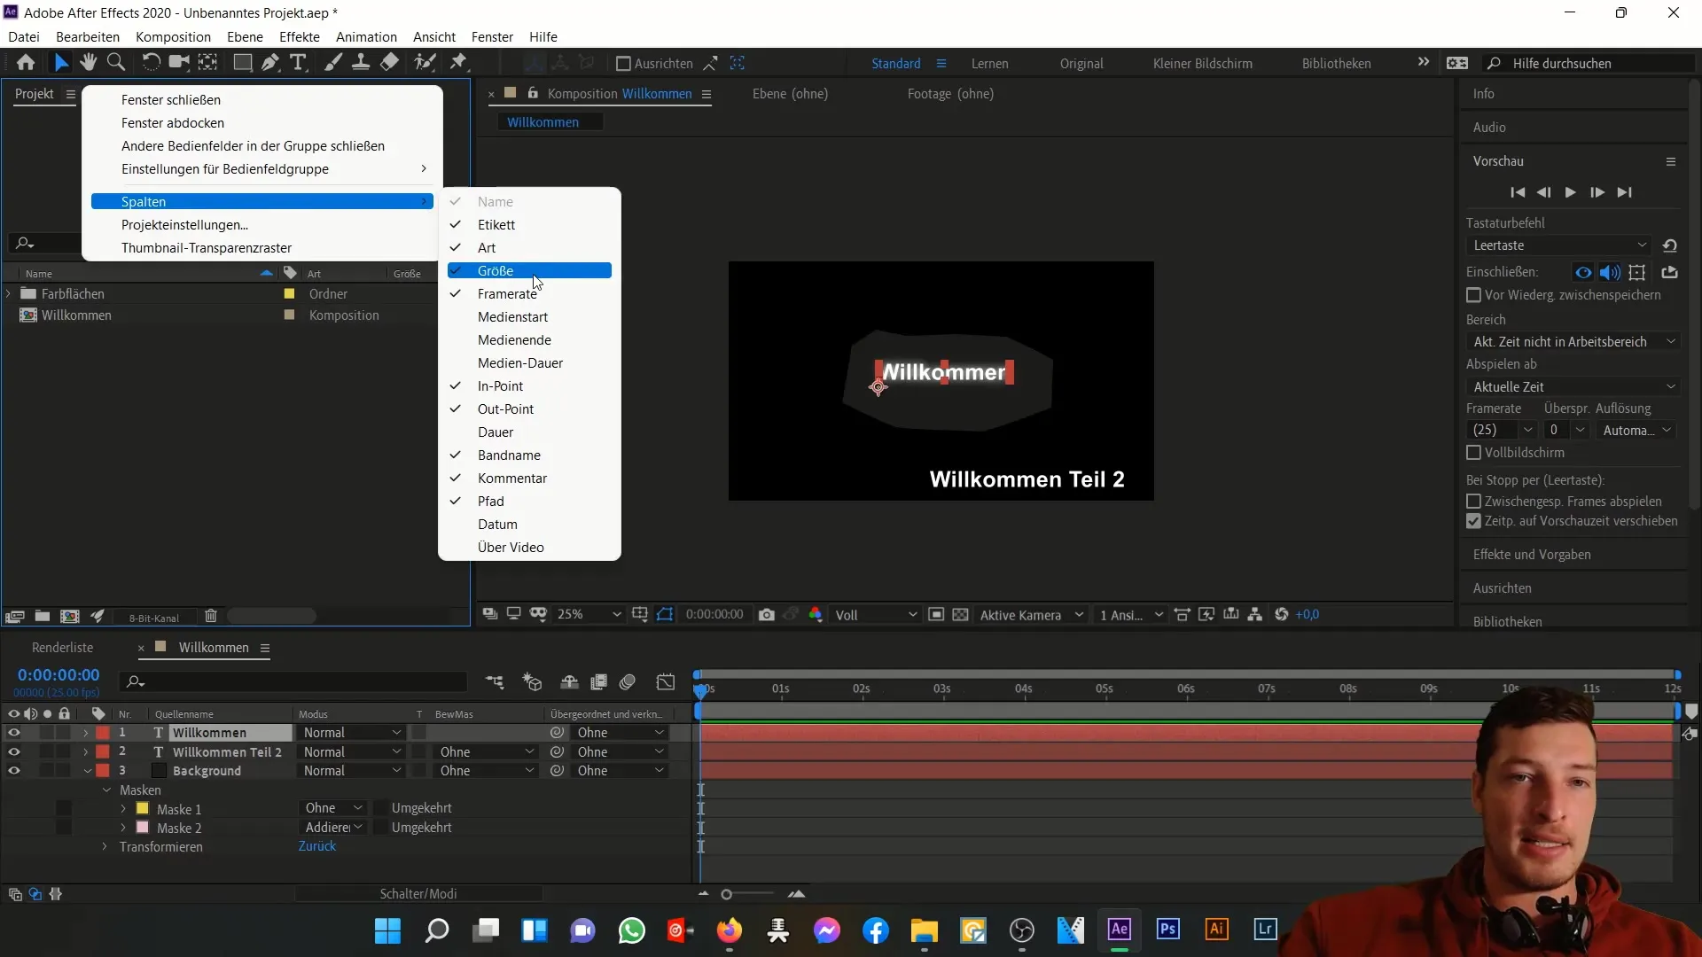
Task: Uncheck Zeitp. auf Vorschauzeit verschieben
Action: click(1474, 521)
